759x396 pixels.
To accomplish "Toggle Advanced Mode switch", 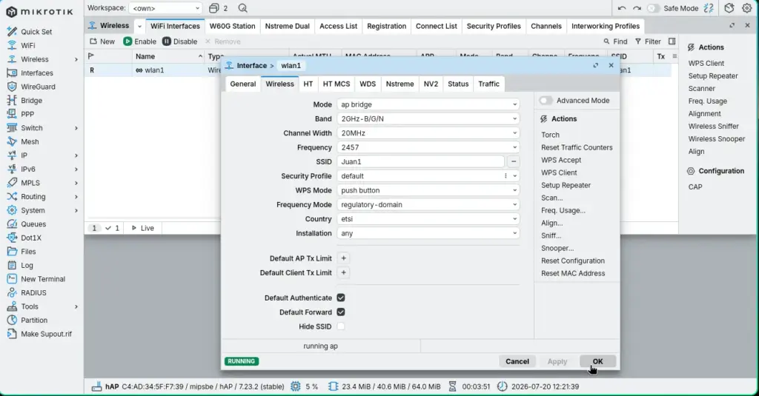I will coord(546,101).
